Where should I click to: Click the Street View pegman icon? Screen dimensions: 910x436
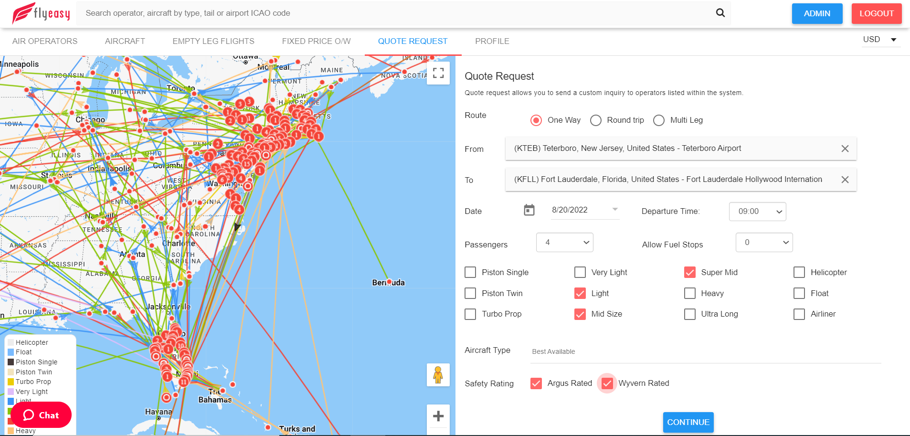[x=438, y=375]
